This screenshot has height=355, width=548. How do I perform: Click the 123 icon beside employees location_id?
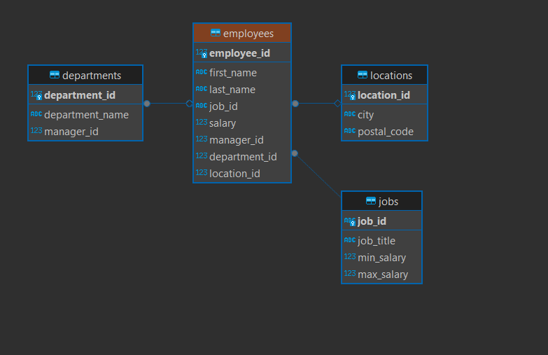(x=202, y=172)
